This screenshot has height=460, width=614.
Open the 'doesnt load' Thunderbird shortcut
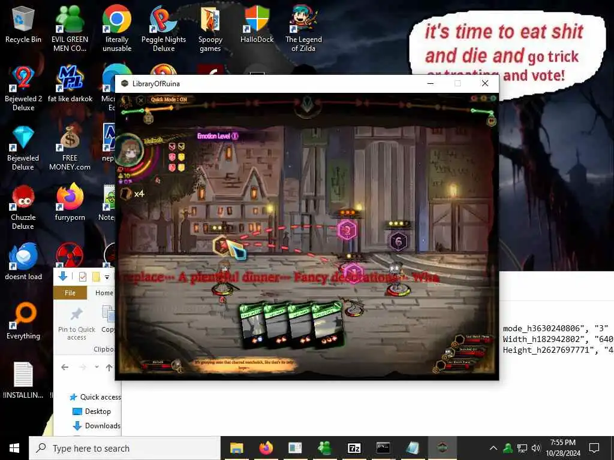pos(23,261)
